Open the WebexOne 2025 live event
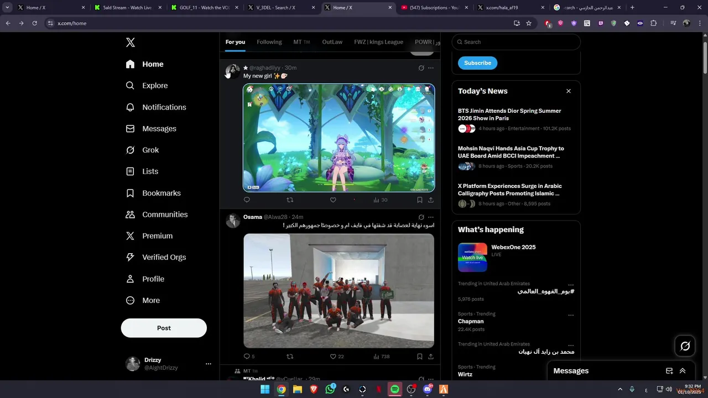 click(516, 257)
